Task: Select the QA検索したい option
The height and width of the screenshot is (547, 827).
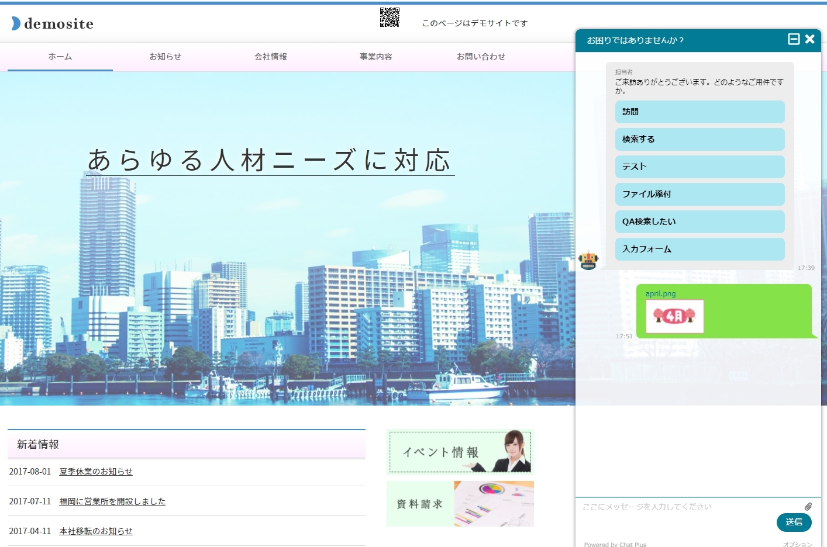Action: [699, 221]
